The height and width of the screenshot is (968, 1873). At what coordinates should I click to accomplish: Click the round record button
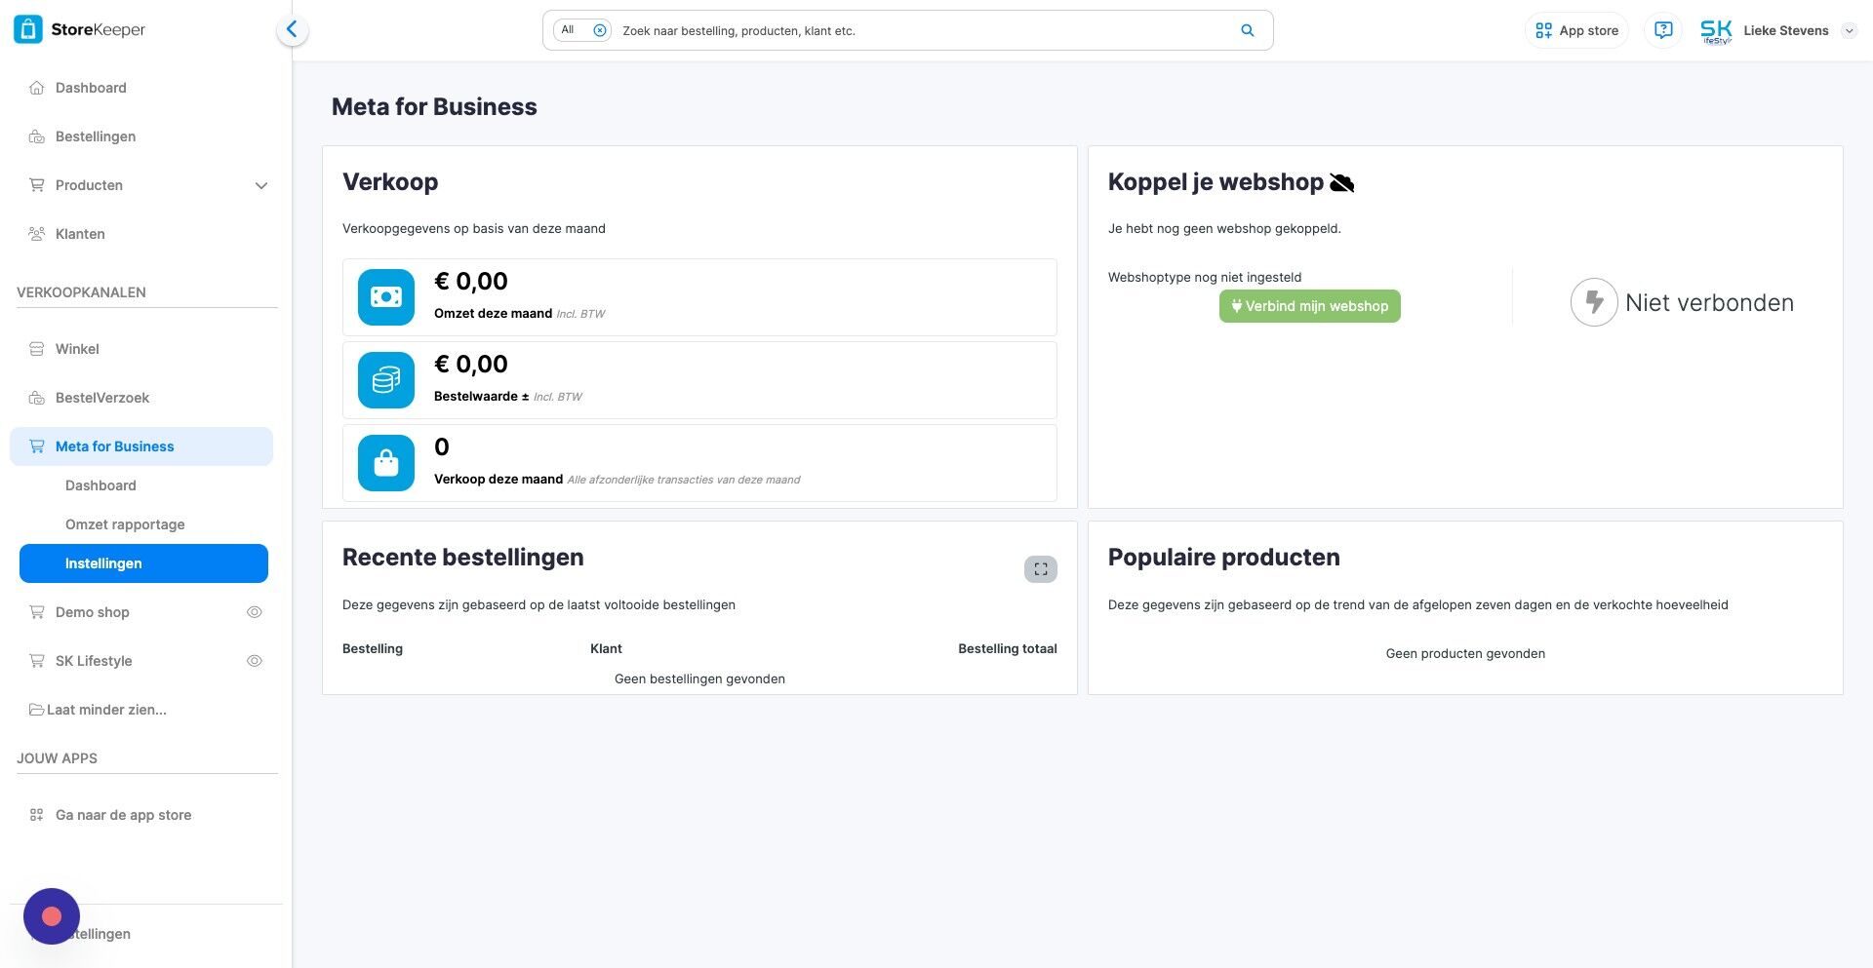pos(52,916)
